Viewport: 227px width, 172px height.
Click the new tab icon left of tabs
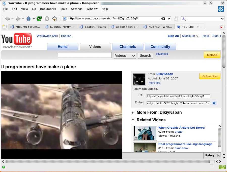pyautogui.click(x=4, y=27)
